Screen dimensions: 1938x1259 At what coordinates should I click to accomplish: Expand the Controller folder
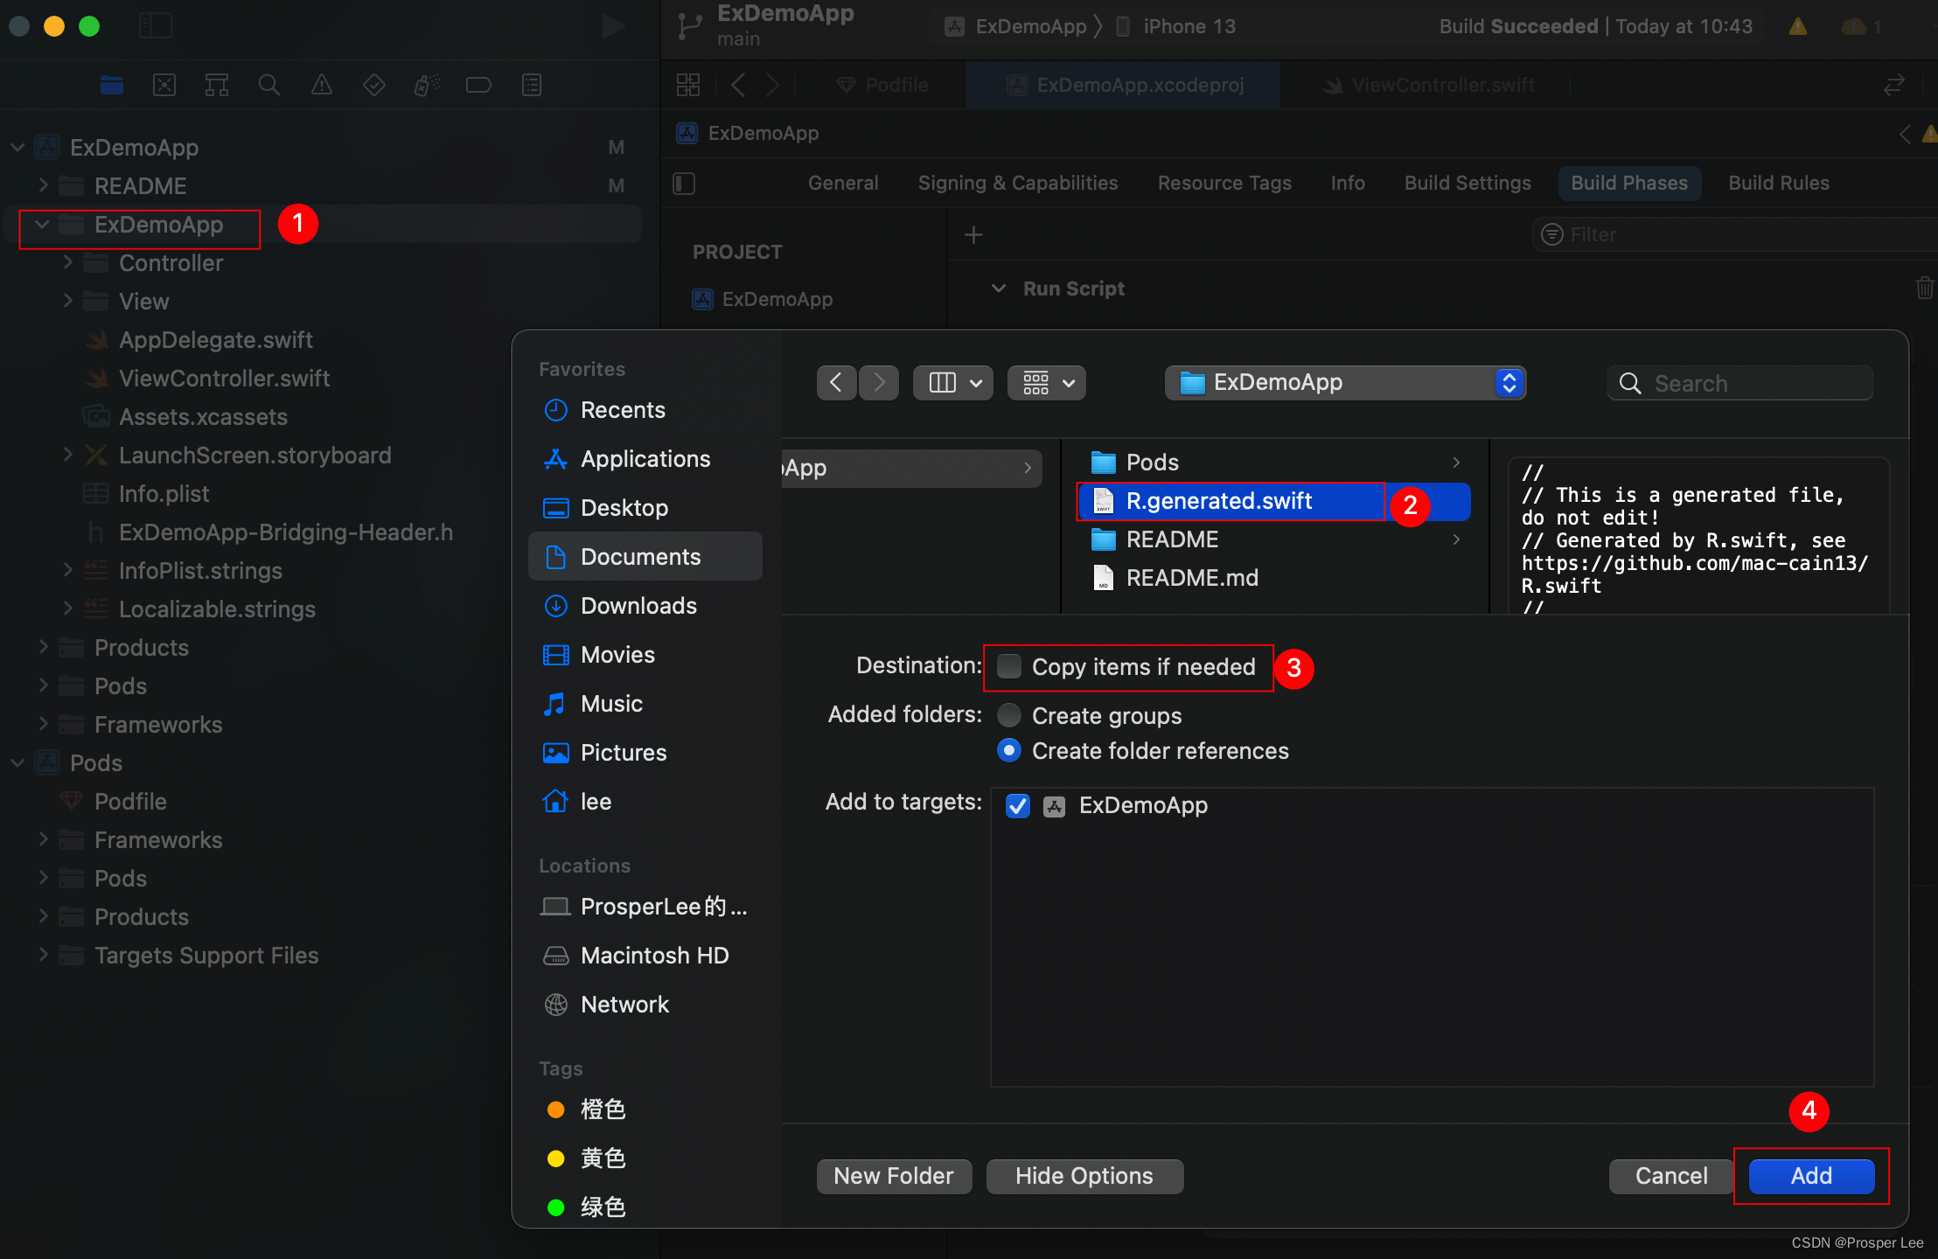[66, 262]
